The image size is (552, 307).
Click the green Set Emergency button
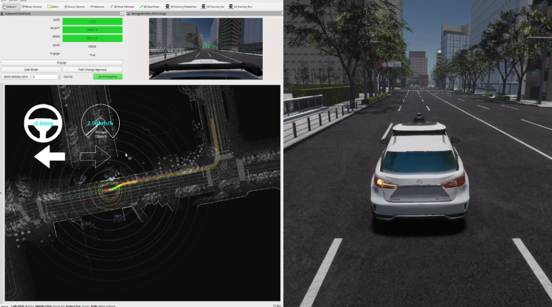click(108, 77)
